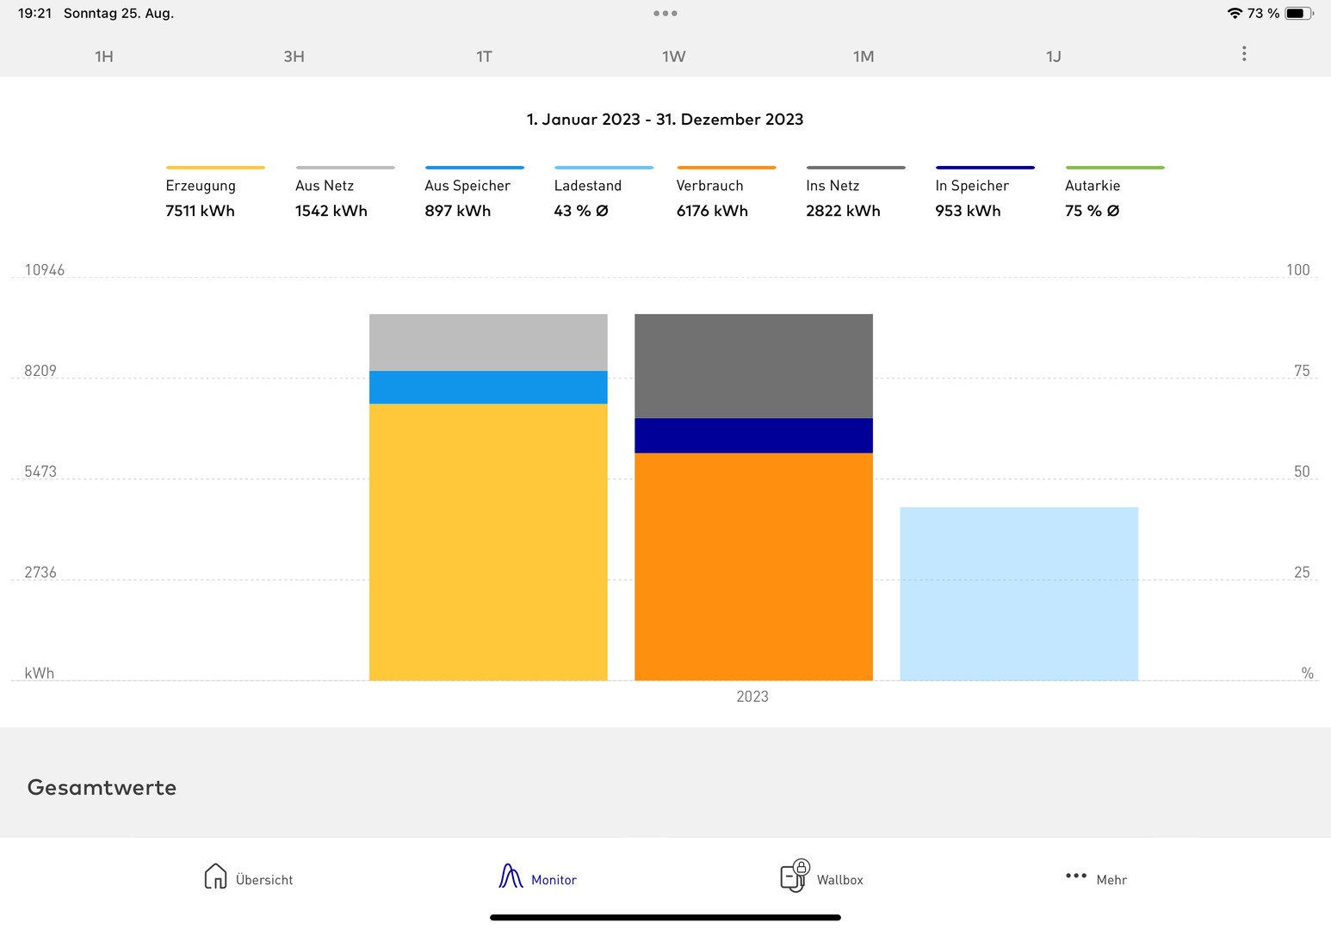Click the 75 % Ø Autarkie value
Image resolution: width=1331 pixels, height=929 pixels.
pyautogui.click(x=1092, y=211)
